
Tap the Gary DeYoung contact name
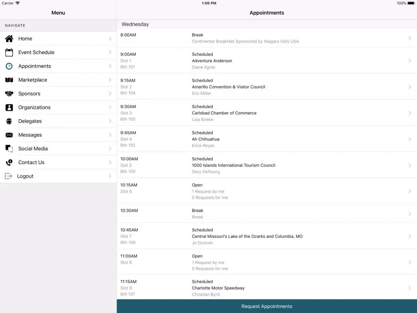click(206, 172)
